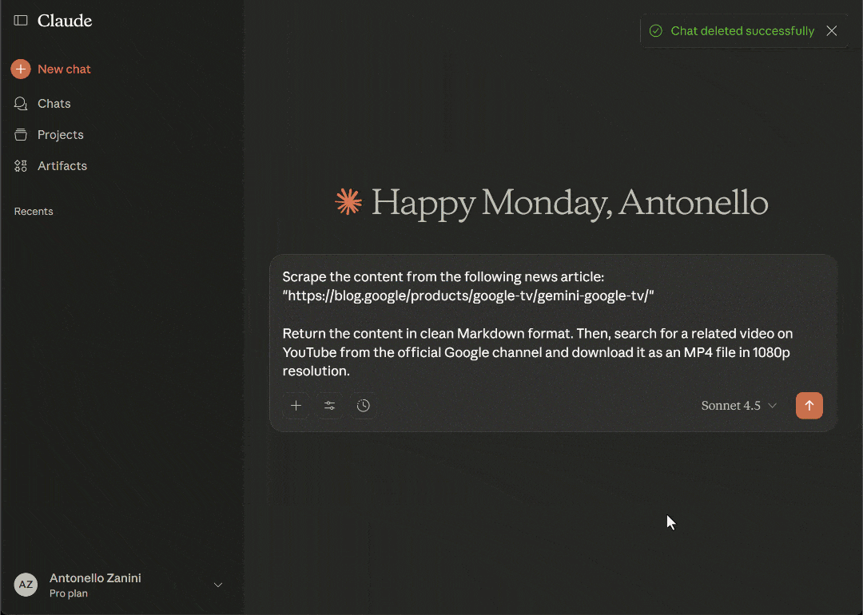Dismiss the Chat deleted successfully notification
This screenshot has height=615, width=863.
point(832,31)
